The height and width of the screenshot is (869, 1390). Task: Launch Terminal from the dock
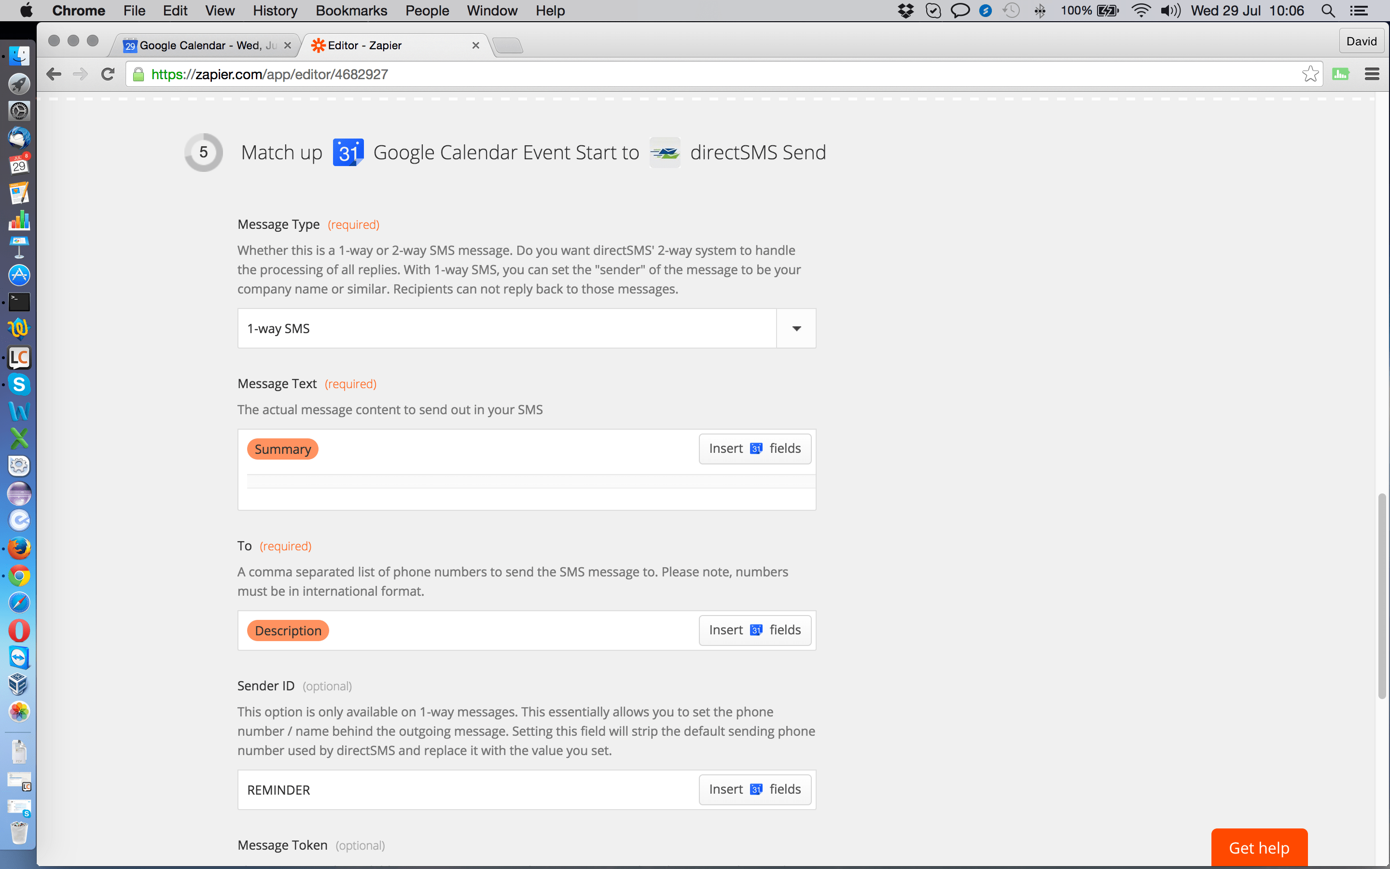click(19, 301)
